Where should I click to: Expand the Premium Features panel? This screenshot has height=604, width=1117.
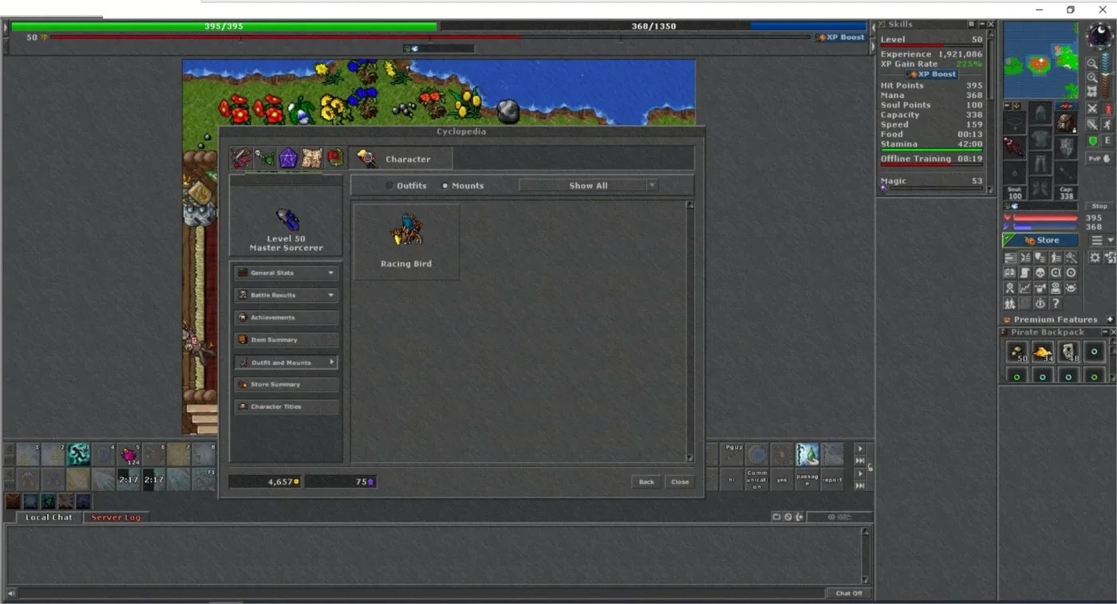coord(1110,320)
